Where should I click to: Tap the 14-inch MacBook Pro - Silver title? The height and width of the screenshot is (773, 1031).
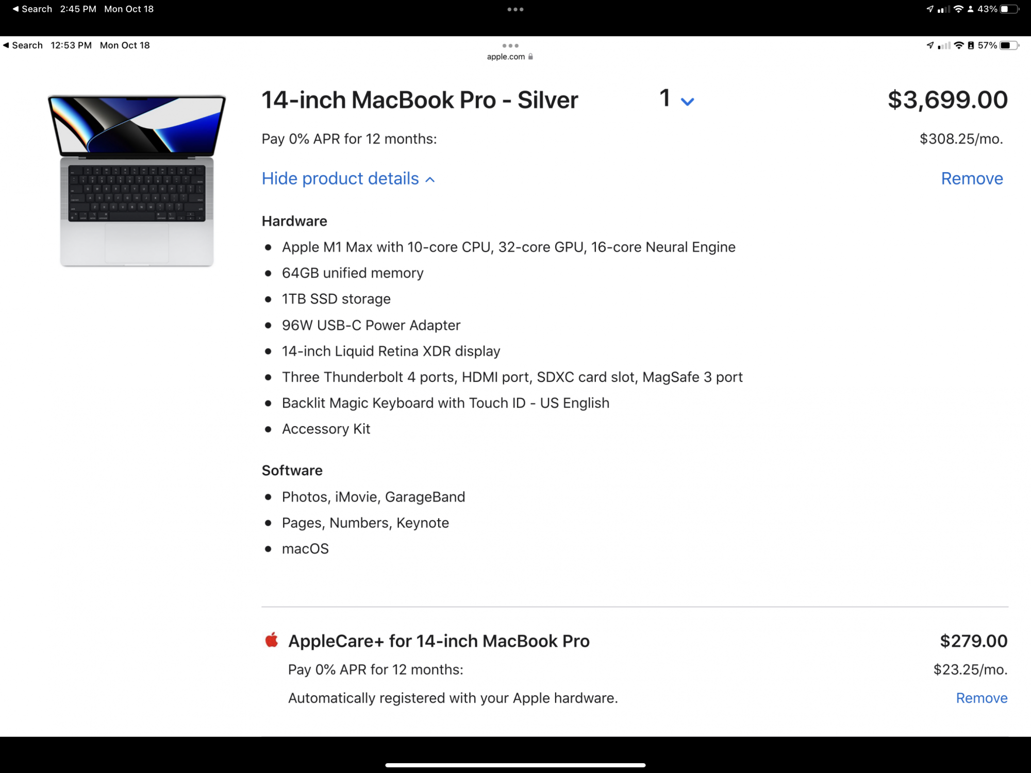420,100
